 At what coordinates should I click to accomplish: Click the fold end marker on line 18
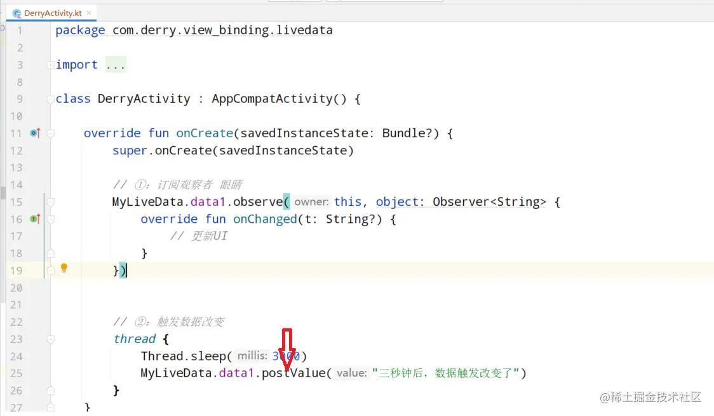[51, 253]
